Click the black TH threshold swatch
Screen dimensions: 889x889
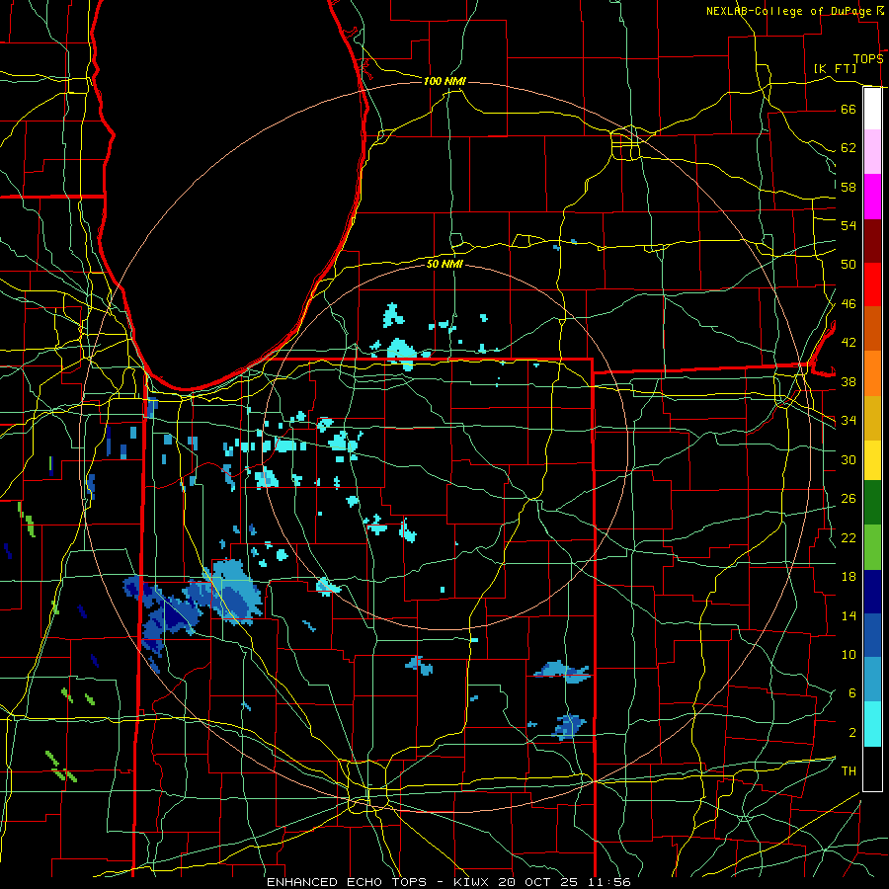coord(872,768)
